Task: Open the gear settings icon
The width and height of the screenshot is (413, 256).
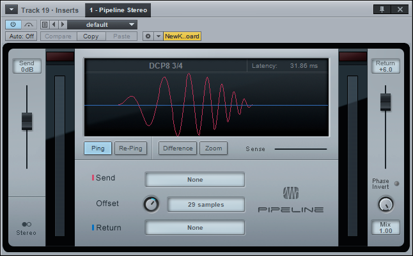Action: (x=148, y=36)
